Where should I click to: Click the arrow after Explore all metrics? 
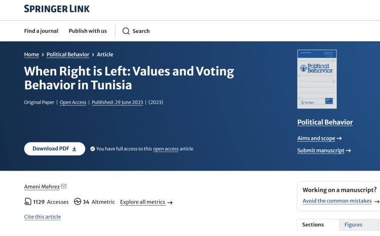coord(170,203)
